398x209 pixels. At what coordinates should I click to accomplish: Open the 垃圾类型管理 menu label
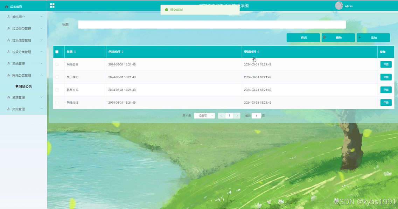(x=22, y=28)
